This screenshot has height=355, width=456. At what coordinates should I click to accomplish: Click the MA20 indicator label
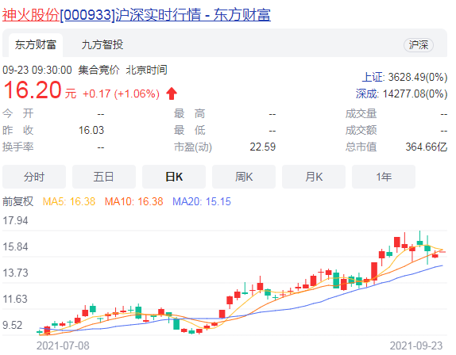tap(202, 201)
